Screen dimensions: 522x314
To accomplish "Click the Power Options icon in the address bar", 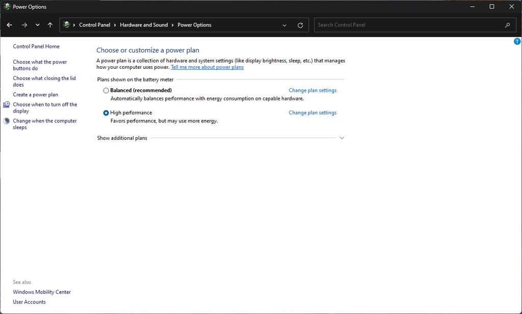I will tap(67, 24).
